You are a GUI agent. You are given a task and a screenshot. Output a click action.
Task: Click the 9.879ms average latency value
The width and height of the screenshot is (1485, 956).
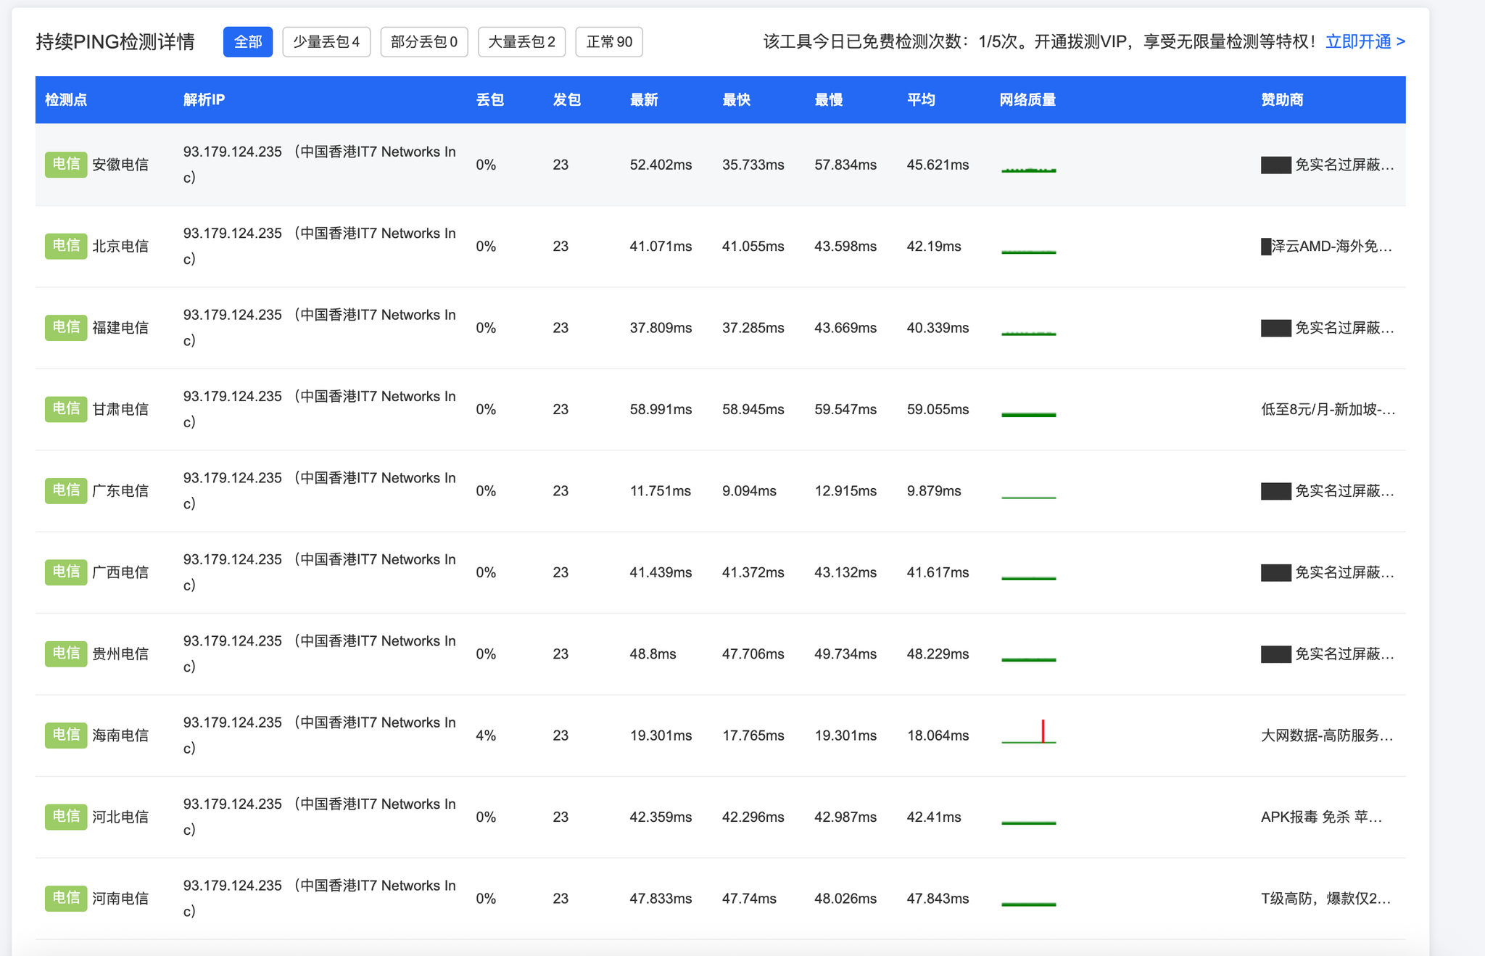pos(934,490)
